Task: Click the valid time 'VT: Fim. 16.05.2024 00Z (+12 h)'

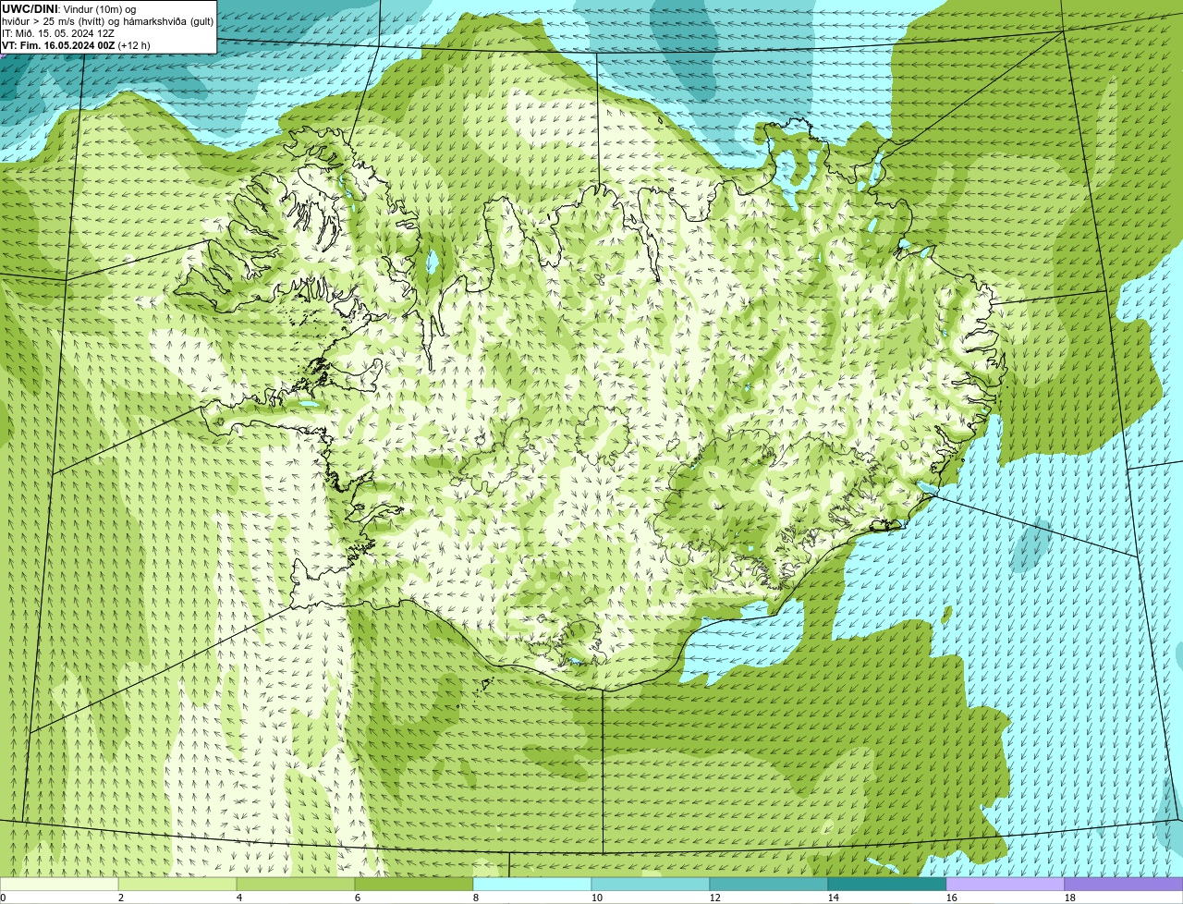Action: click(x=76, y=44)
